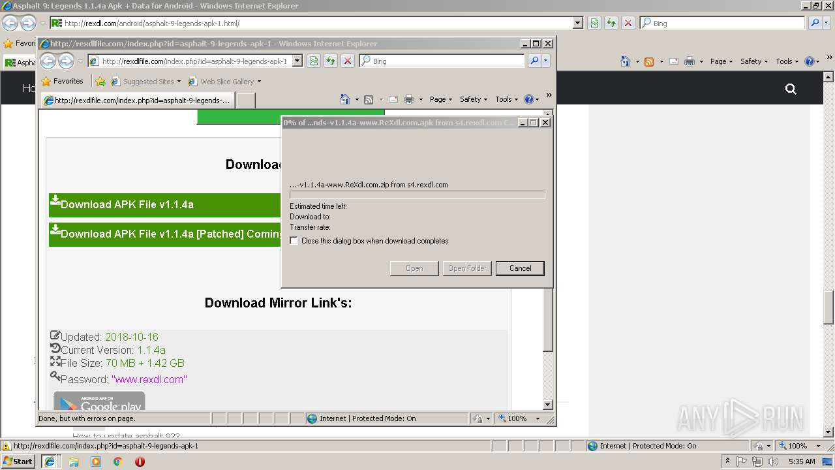Viewport: 835px width, 470px height.
Task: Go forward in the rexdlfile popup window
Action: [x=66, y=61]
